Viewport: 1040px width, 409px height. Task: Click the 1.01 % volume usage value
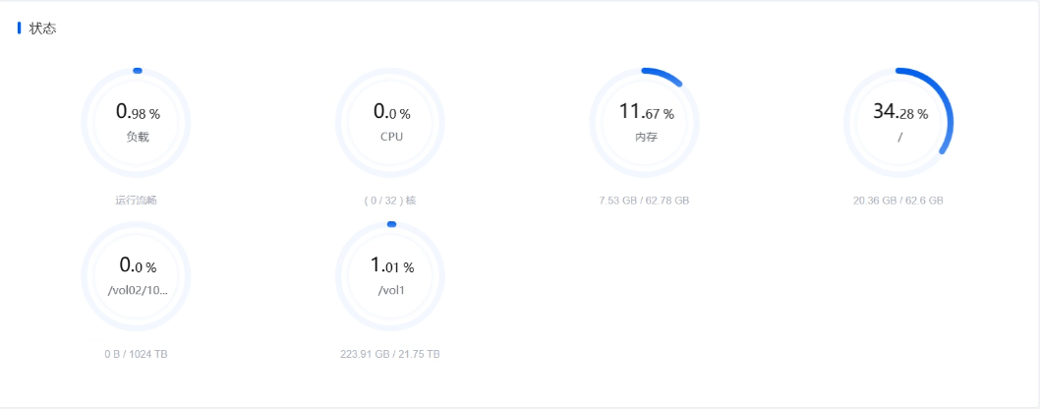tap(391, 265)
